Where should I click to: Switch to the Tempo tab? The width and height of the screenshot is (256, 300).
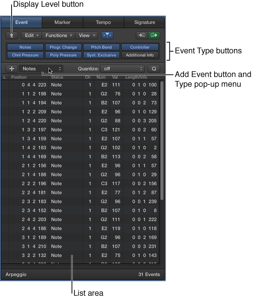click(103, 22)
